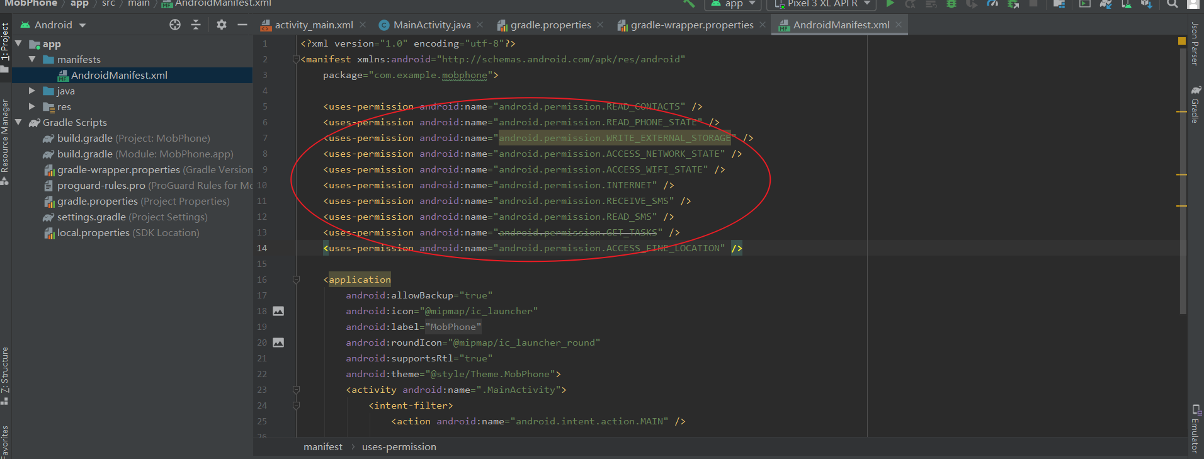Click src in the navigation breadcrumb
Image resolution: width=1204 pixels, height=459 pixels.
click(x=108, y=3)
